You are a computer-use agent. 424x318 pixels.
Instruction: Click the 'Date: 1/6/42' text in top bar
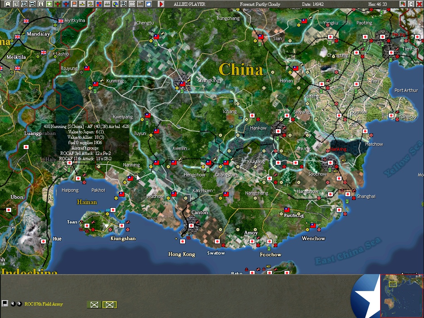tap(313, 4)
